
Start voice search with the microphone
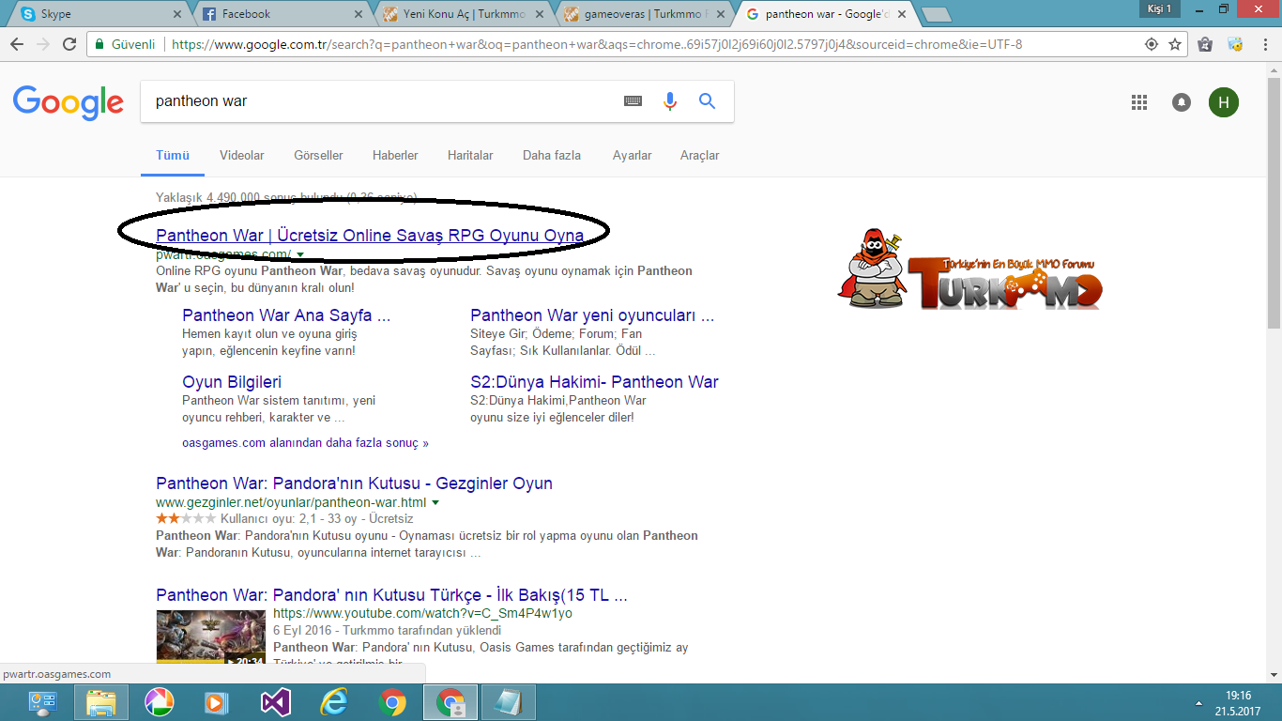click(x=670, y=101)
